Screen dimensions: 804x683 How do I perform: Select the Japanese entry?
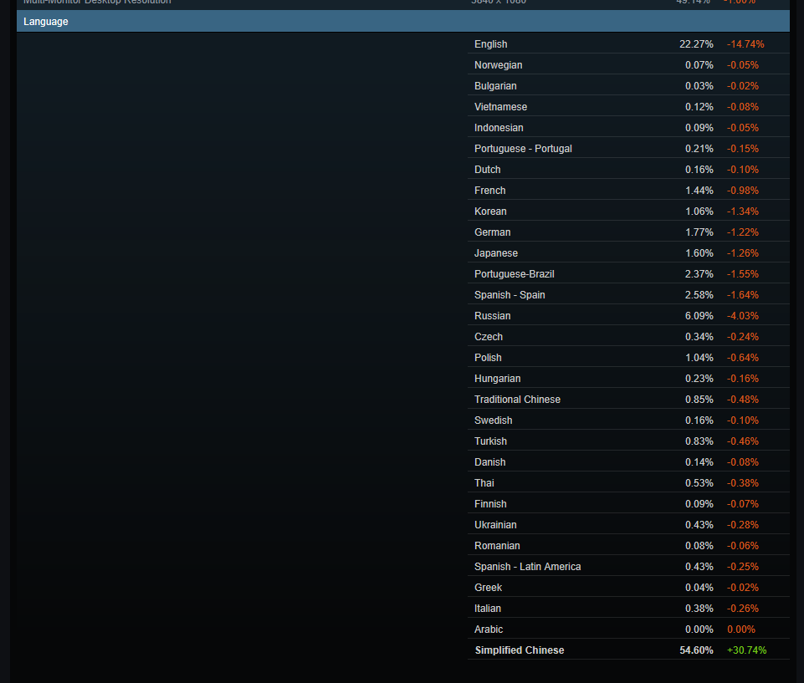click(x=628, y=253)
